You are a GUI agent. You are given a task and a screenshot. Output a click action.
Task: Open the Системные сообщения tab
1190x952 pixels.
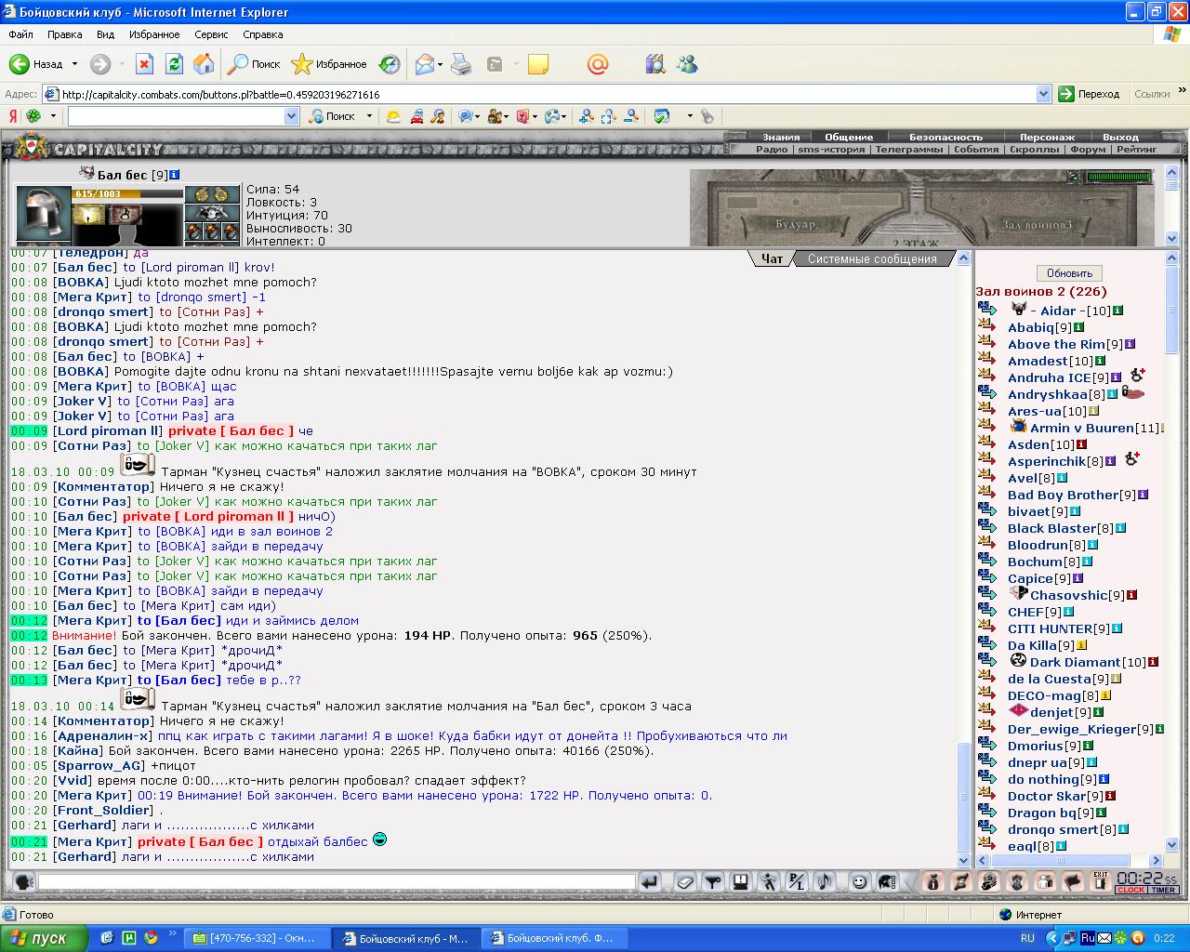pyautogui.click(x=871, y=258)
